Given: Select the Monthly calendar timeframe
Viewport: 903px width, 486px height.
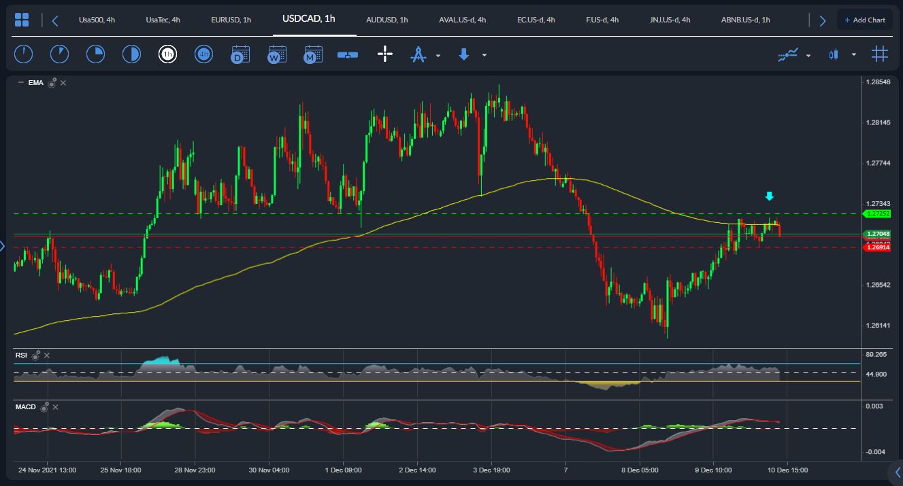Looking at the screenshot, I should (x=312, y=54).
